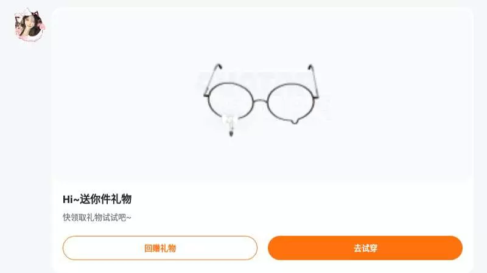Viewport: 487px width, 273px height.
Task: Select the right lens of the glasses
Action: (290, 102)
